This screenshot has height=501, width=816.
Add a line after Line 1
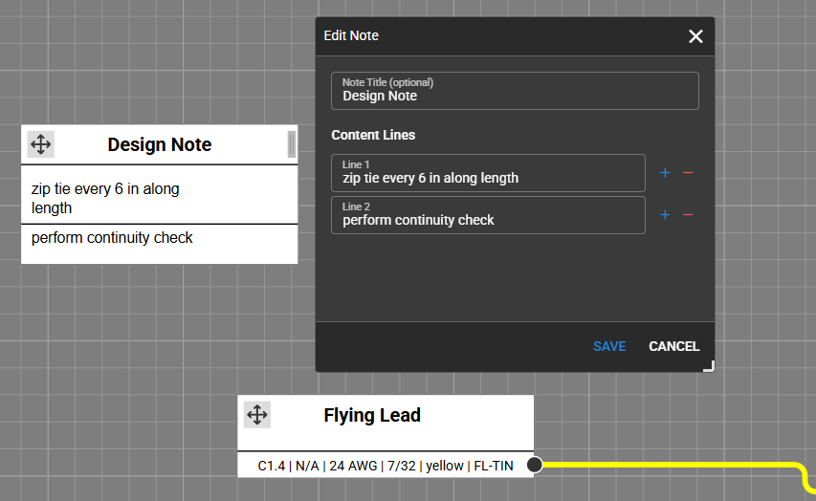[665, 173]
